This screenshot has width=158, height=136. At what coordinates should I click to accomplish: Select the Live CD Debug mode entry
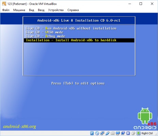click(79, 36)
